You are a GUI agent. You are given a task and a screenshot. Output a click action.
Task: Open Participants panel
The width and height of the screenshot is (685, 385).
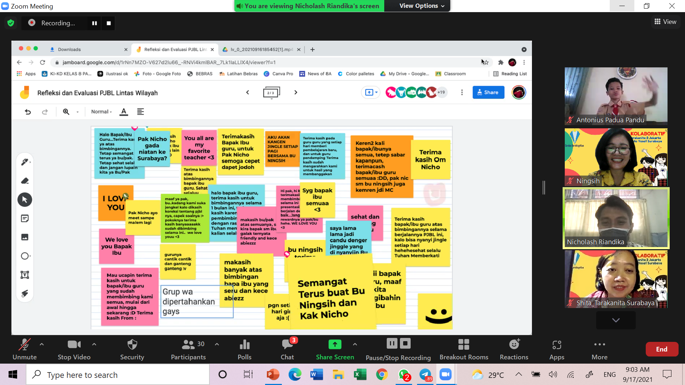click(x=188, y=349)
